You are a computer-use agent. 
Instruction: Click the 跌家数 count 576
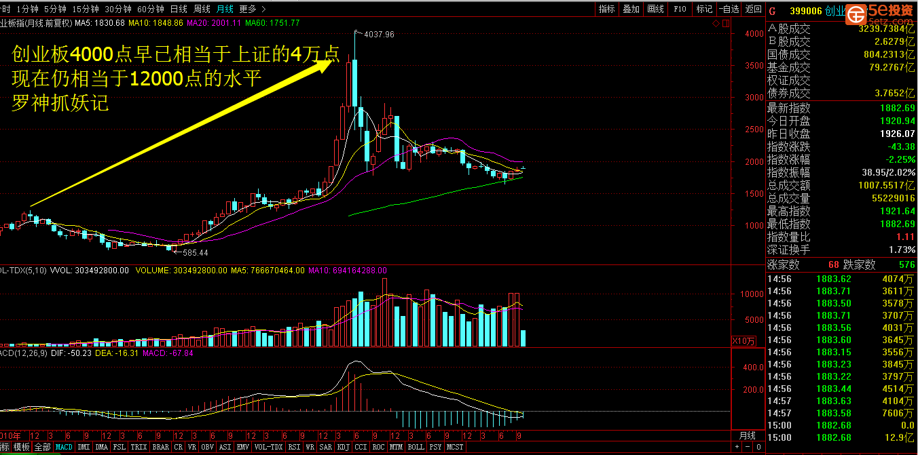click(x=906, y=264)
